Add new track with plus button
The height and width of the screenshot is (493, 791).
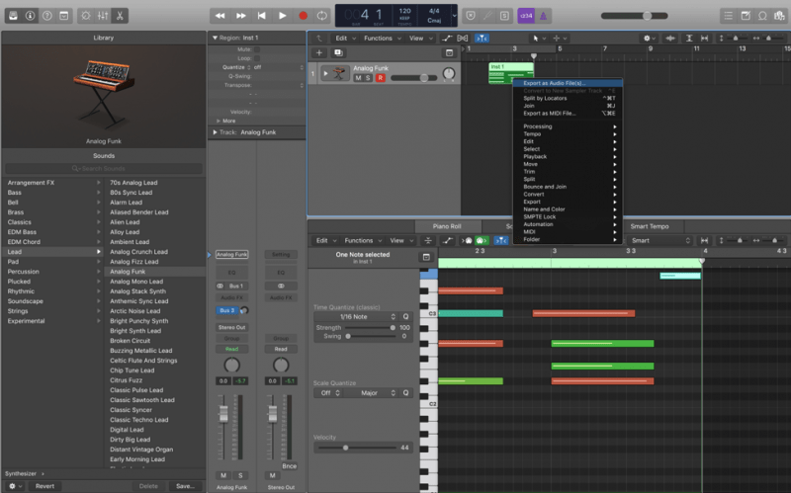[318, 52]
